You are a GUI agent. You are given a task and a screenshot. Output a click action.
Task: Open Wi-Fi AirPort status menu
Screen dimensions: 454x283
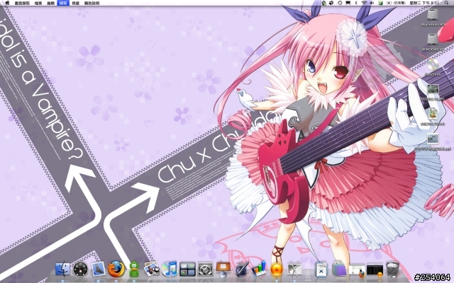pos(364,3)
